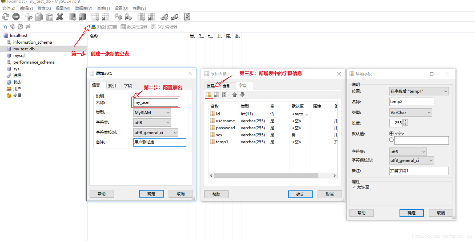The height and width of the screenshot is (241, 475).
Task: Click 取消 in the 添加字段 dialog
Action: 441,213
